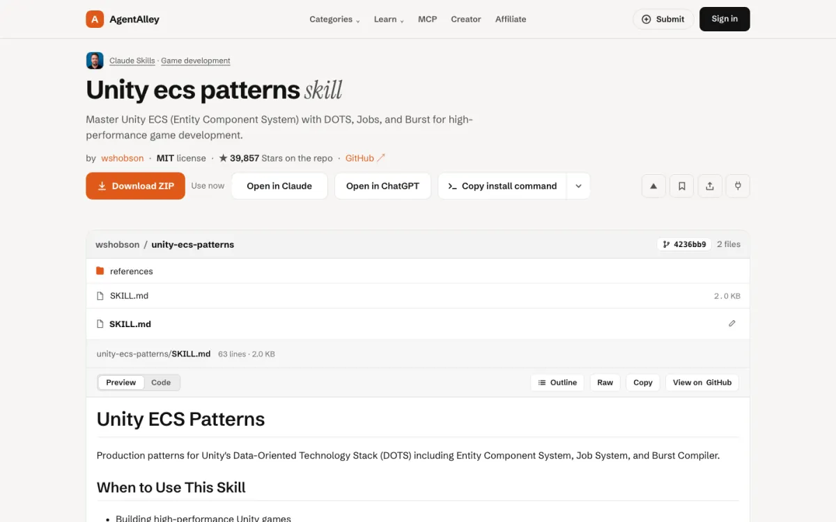This screenshot has height=522, width=836.
Task: Copy file contents with Copy button
Action: tap(643, 382)
